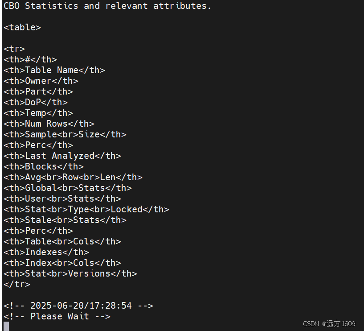Click the terminal cursor block at bottom
This screenshot has width=364, height=331.
(6, 326)
